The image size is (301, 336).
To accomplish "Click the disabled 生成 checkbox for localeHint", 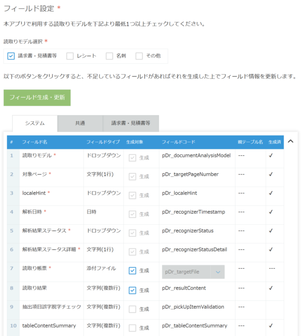I will 132,195.
